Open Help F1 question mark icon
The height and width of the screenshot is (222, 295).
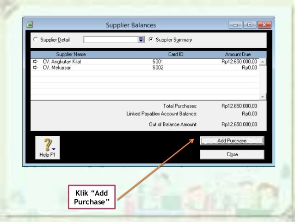tap(48, 148)
